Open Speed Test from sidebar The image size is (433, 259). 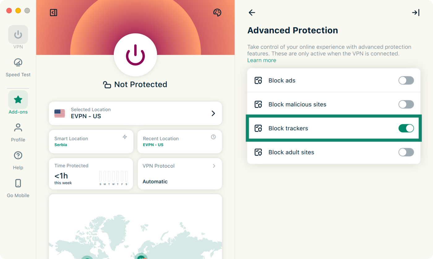pyautogui.click(x=18, y=67)
